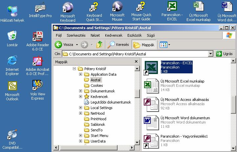
Task: Open the Eszközök menu
Action: (x=135, y=35)
